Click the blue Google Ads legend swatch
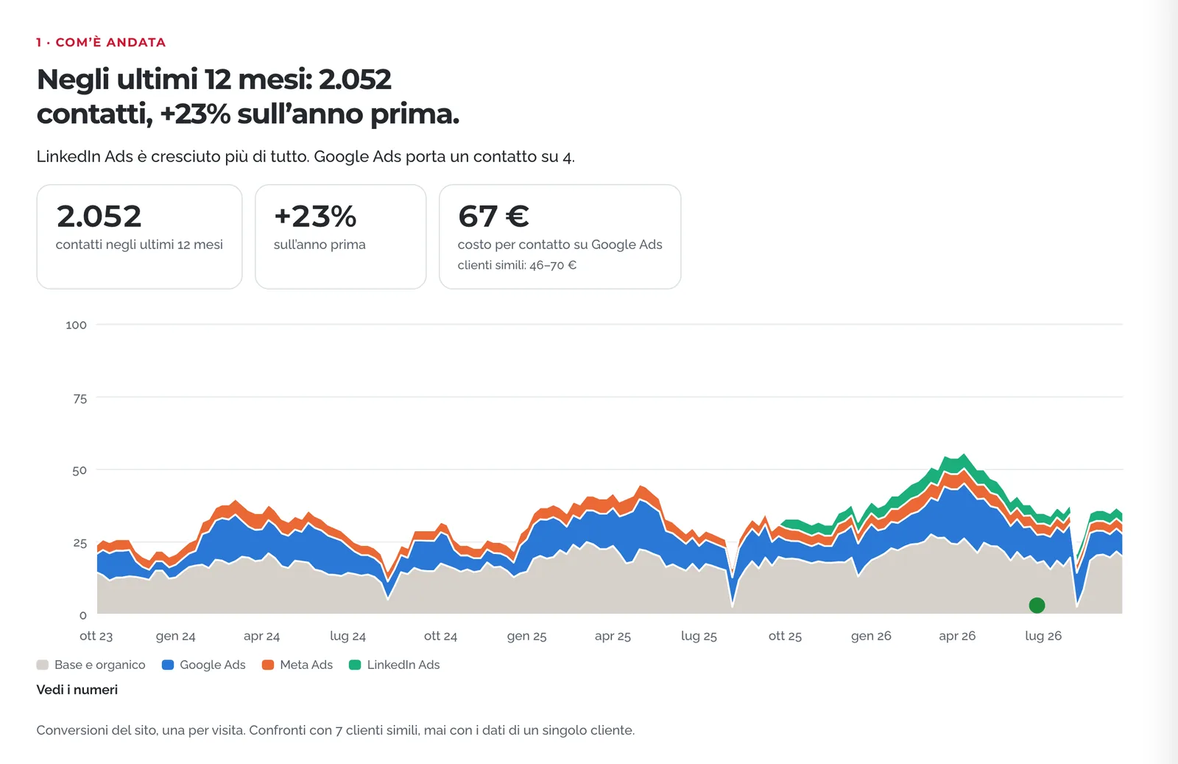 click(168, 665)
